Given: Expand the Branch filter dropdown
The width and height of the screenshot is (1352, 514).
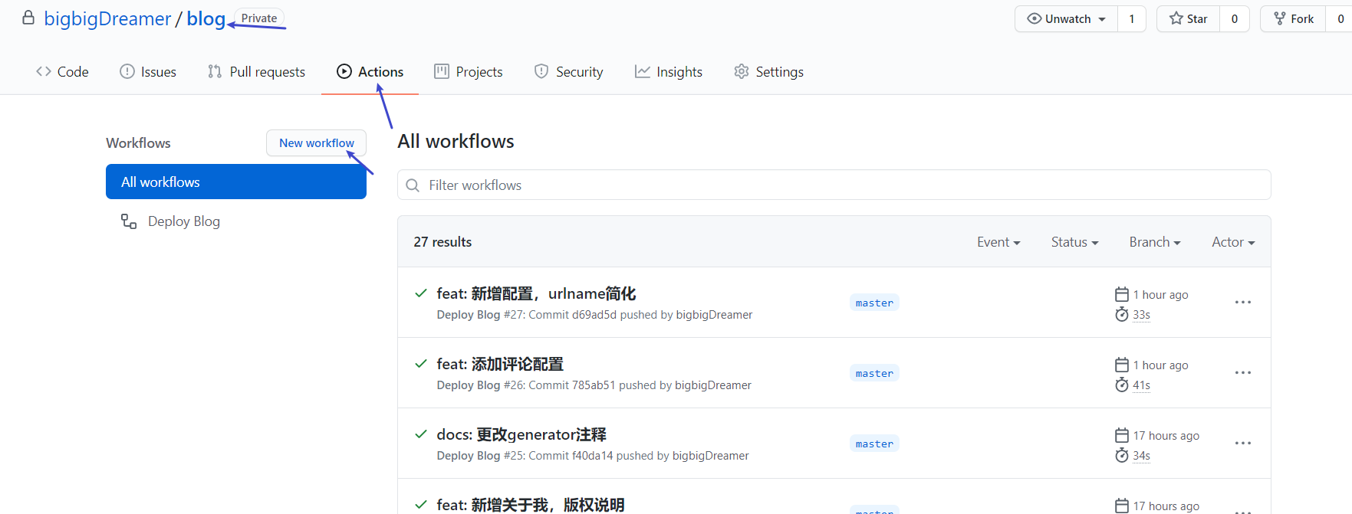Looking at the screenshot, I should point(1155,242).
